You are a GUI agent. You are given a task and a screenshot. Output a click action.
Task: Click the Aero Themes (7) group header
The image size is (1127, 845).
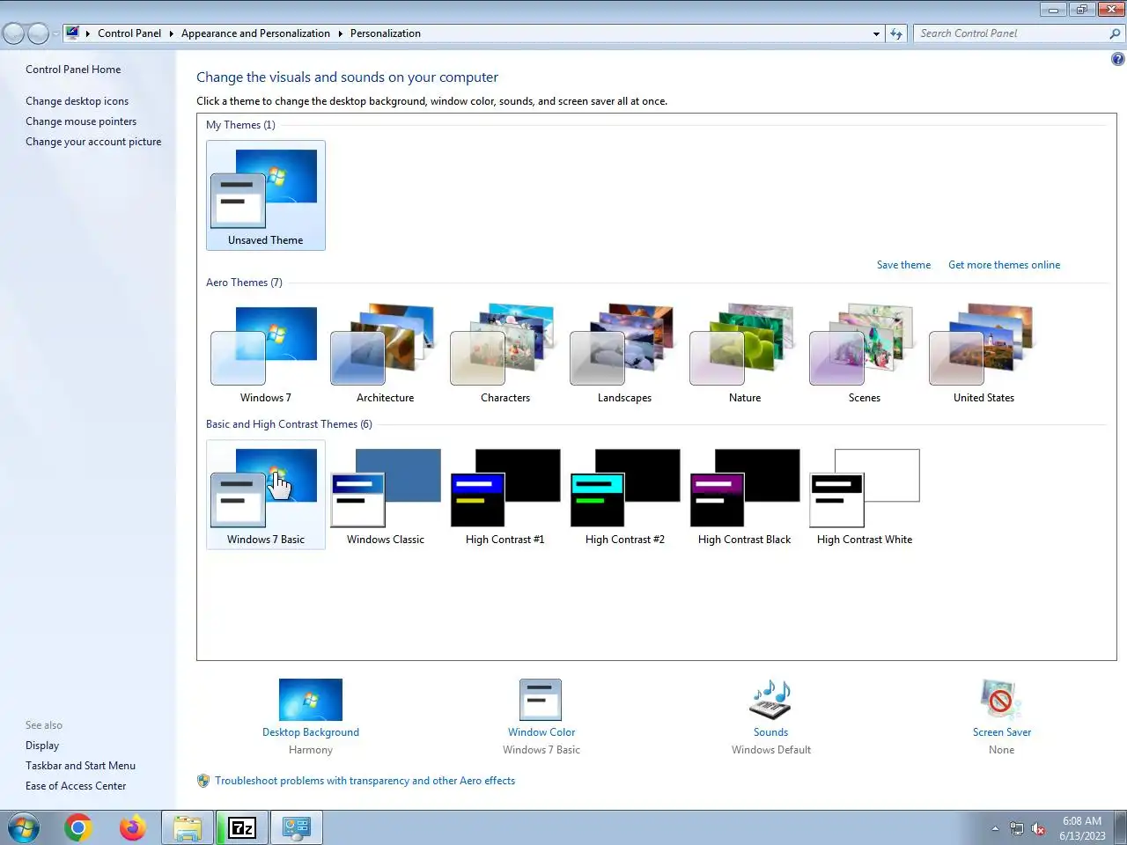(x=244, y=283)
